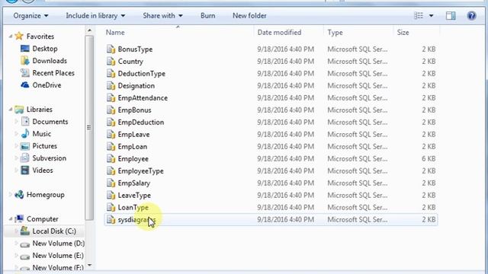Click the EmpAttendance file icon

[111, 98]
